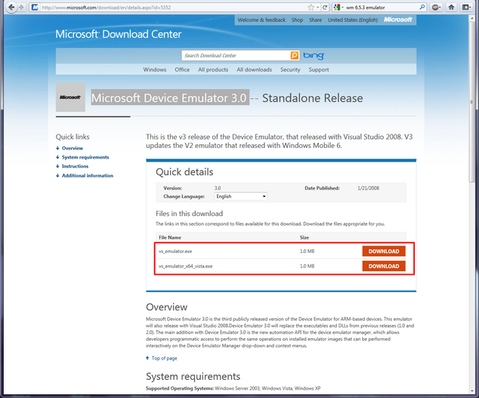Open the Share link
The width and height of the screenshot is (479, 398).
(x=315, y=20)
